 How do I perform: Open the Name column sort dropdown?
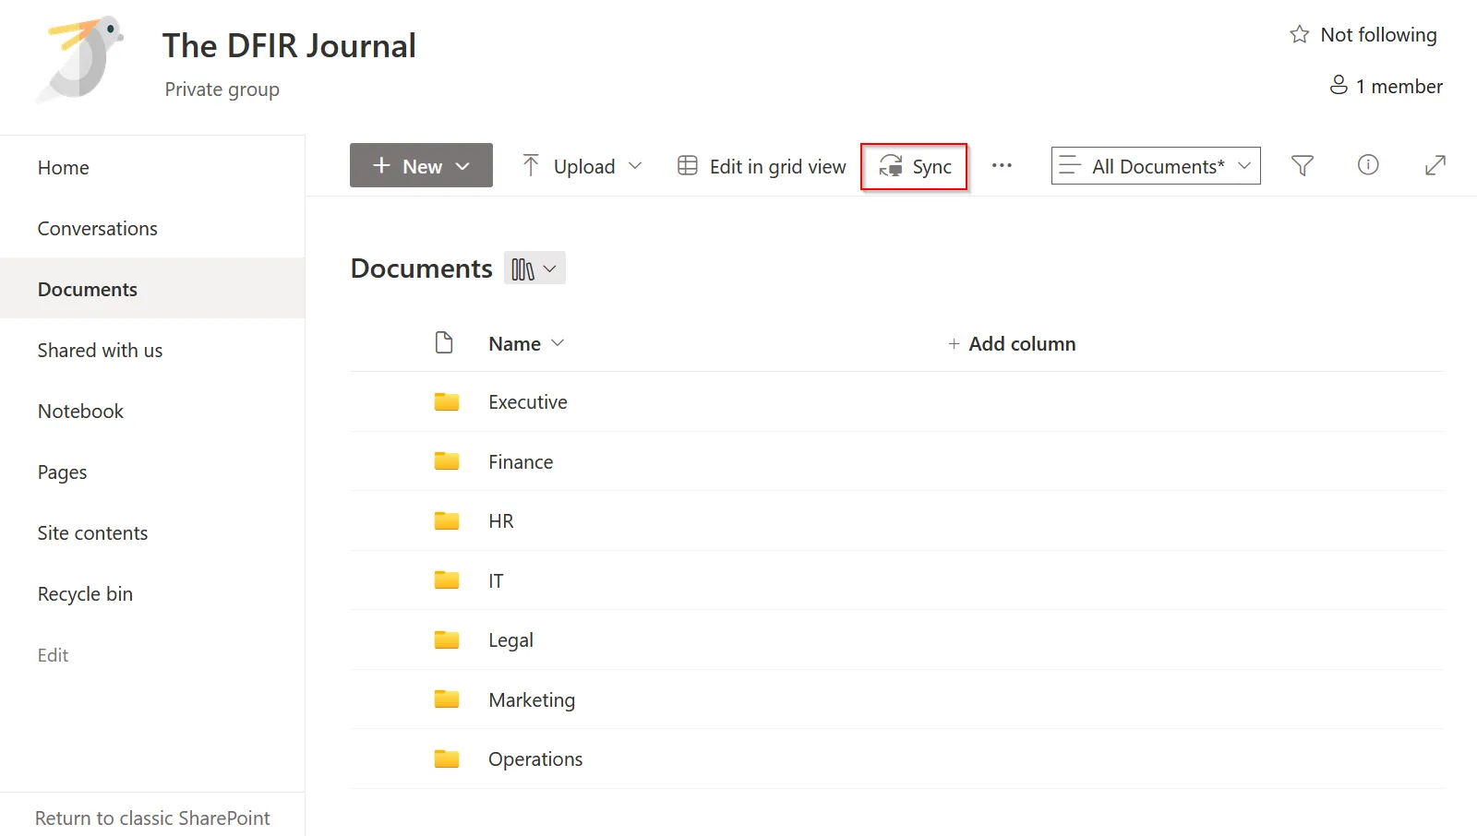click(558, 343)
